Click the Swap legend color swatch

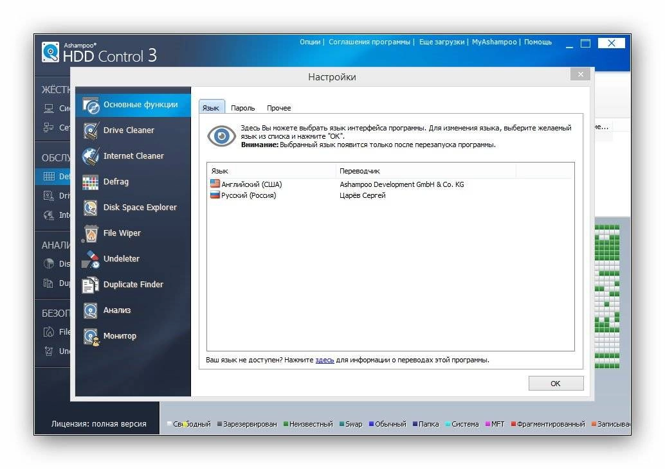[342, 423]
